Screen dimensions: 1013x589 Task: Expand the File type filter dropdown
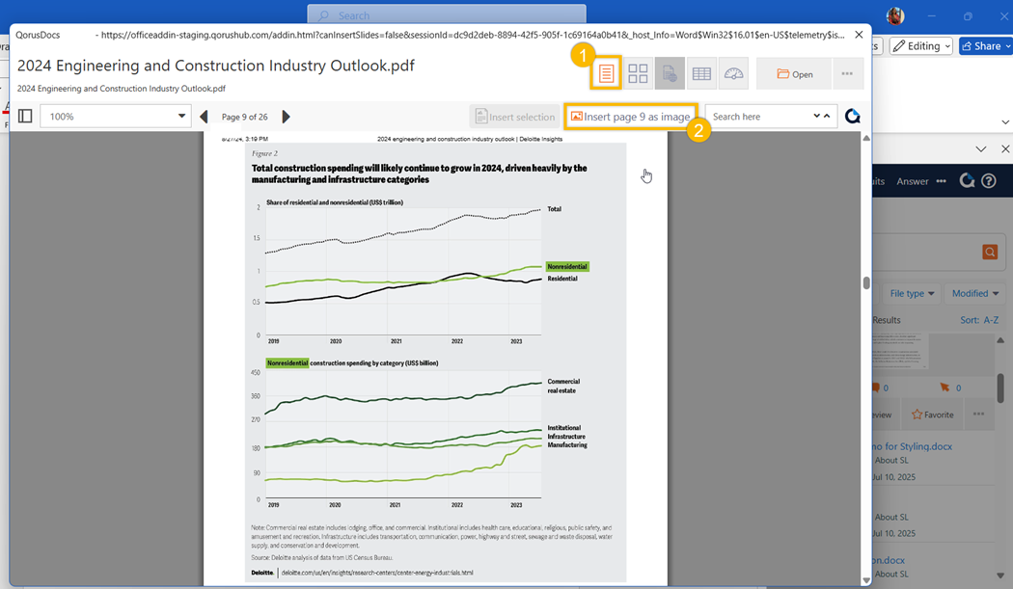[x=913, y=293]
